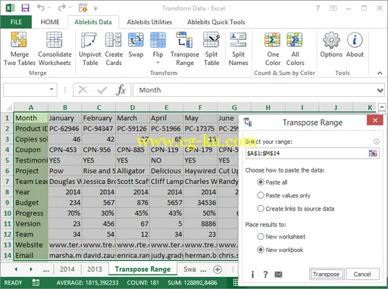Viewport: 388px width, 289px height.
Task: Count and sum by All Colors
Action: click(295, 48)
